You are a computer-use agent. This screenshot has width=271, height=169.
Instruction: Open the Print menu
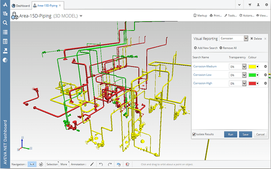[215, 15]
